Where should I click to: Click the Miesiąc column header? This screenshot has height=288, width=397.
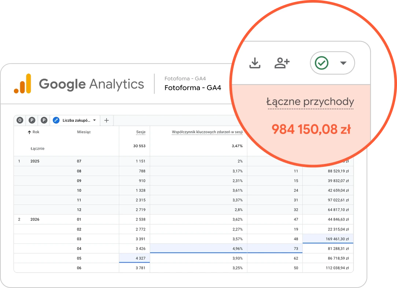(x=84, y=132)
